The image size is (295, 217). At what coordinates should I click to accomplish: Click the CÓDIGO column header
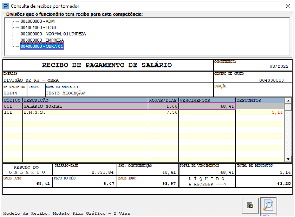click(x=12, y=100)
